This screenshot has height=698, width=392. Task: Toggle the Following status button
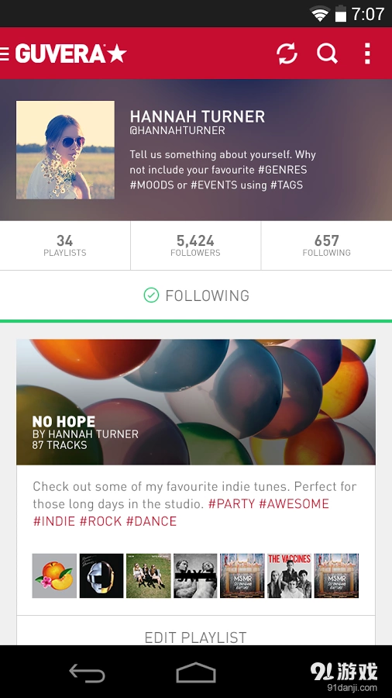point(196,295)
